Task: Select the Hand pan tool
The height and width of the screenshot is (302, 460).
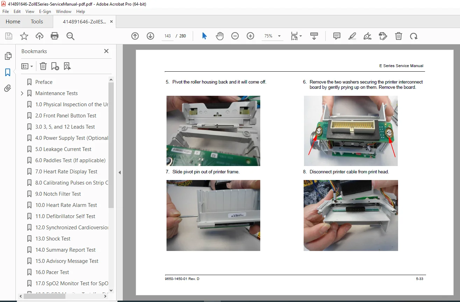Action: [x=220, y=36]
